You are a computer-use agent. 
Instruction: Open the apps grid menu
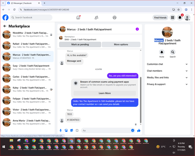(172, 18)
